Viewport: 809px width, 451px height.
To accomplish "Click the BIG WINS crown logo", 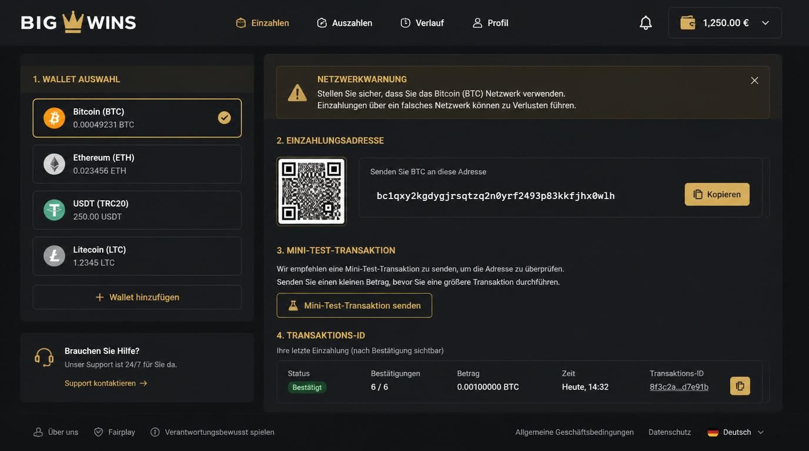I will (78, 22).
